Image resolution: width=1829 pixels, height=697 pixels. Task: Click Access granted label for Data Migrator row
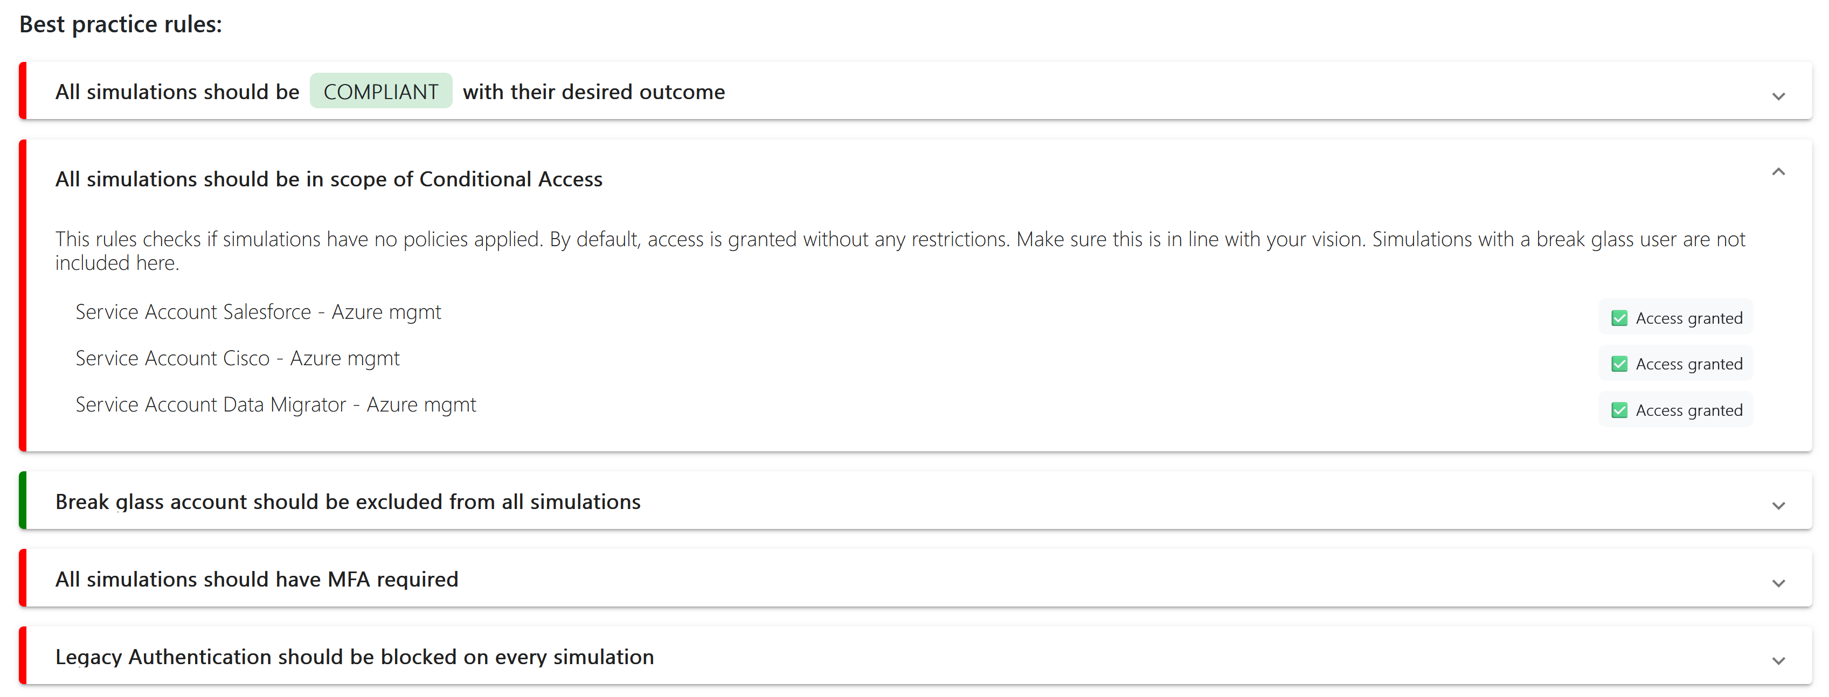[1688, 410]
